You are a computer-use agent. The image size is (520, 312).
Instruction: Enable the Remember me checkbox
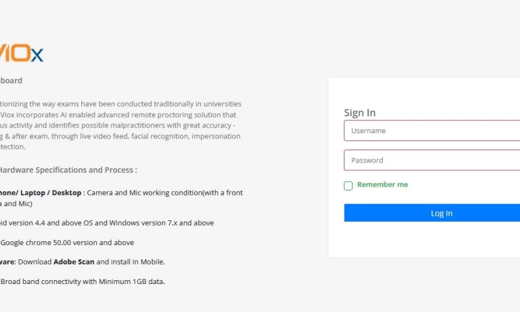(348, 186)
